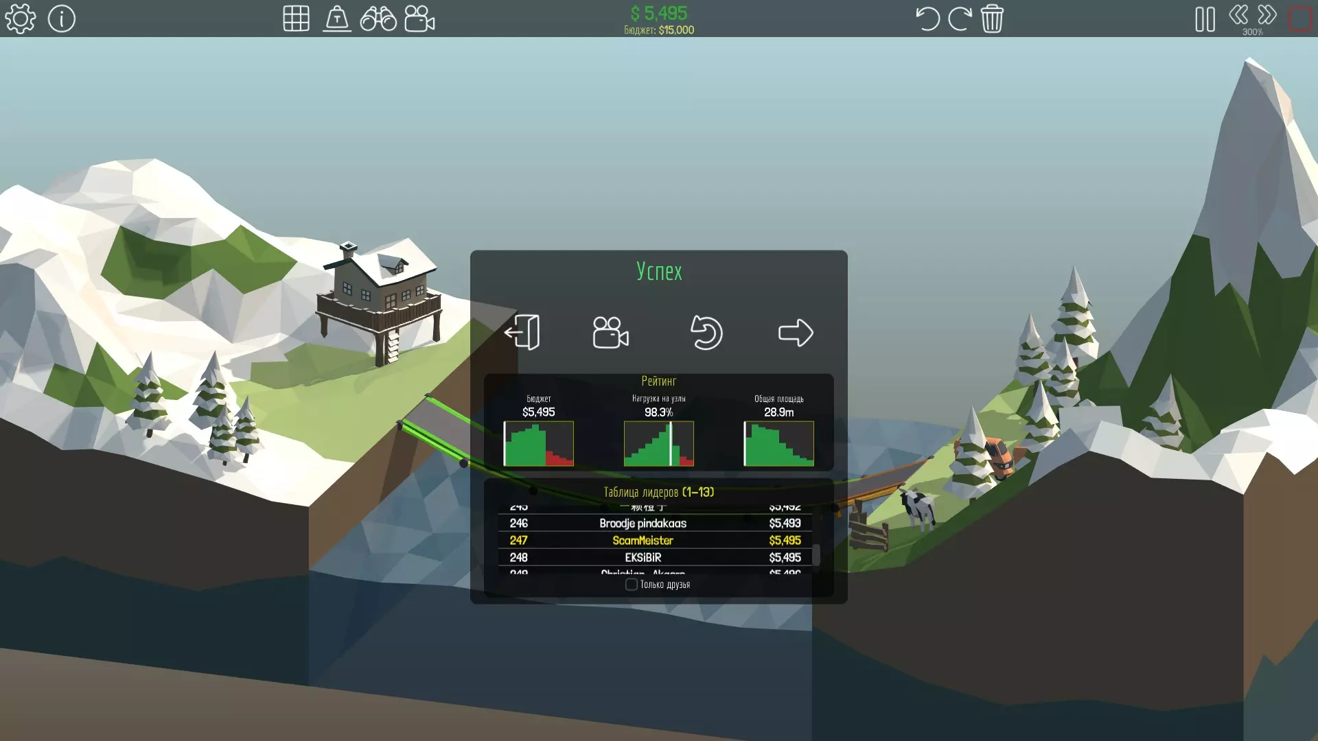Image resolution: width=1318 pixels, height=741 pixels.
Task: Go to next level arrow
Action: pyautogui.click(x=796, y=333)
